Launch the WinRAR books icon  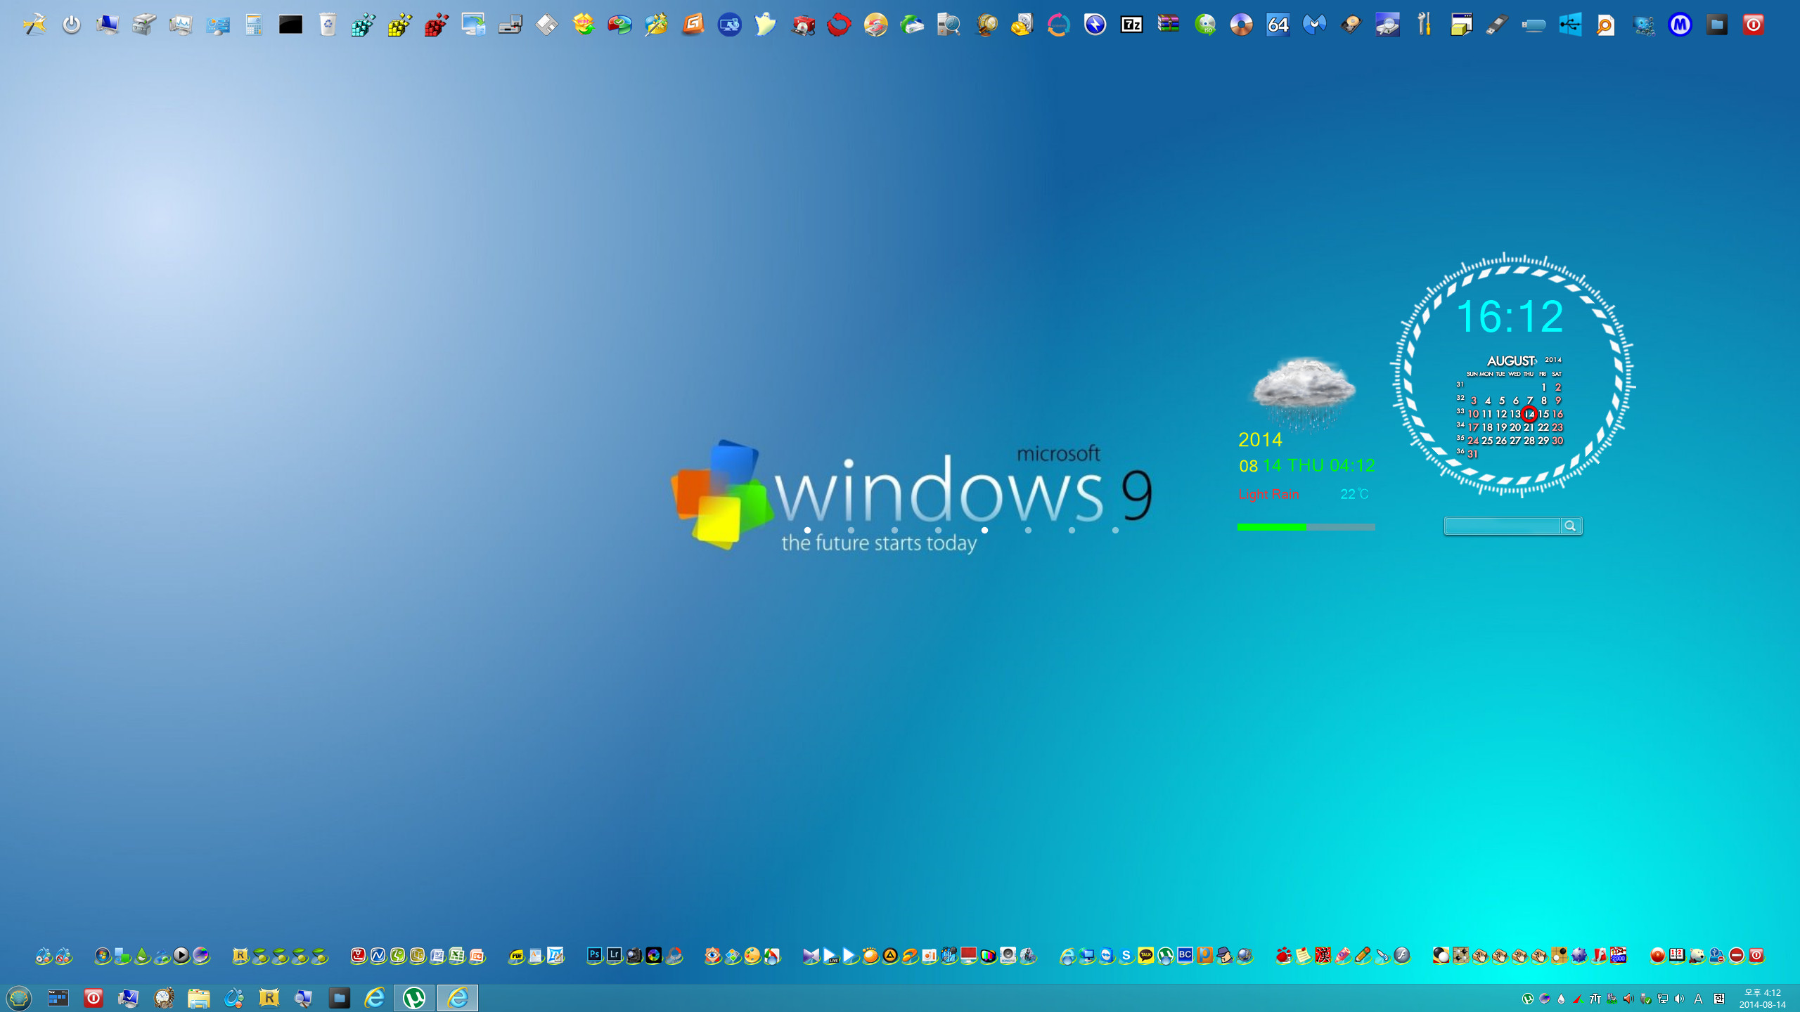pyautogui.click(x=1169, y=25)
